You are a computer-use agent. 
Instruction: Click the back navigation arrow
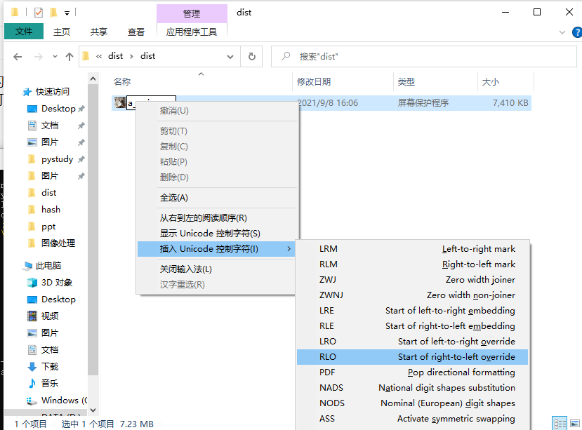tap(18, 57)
